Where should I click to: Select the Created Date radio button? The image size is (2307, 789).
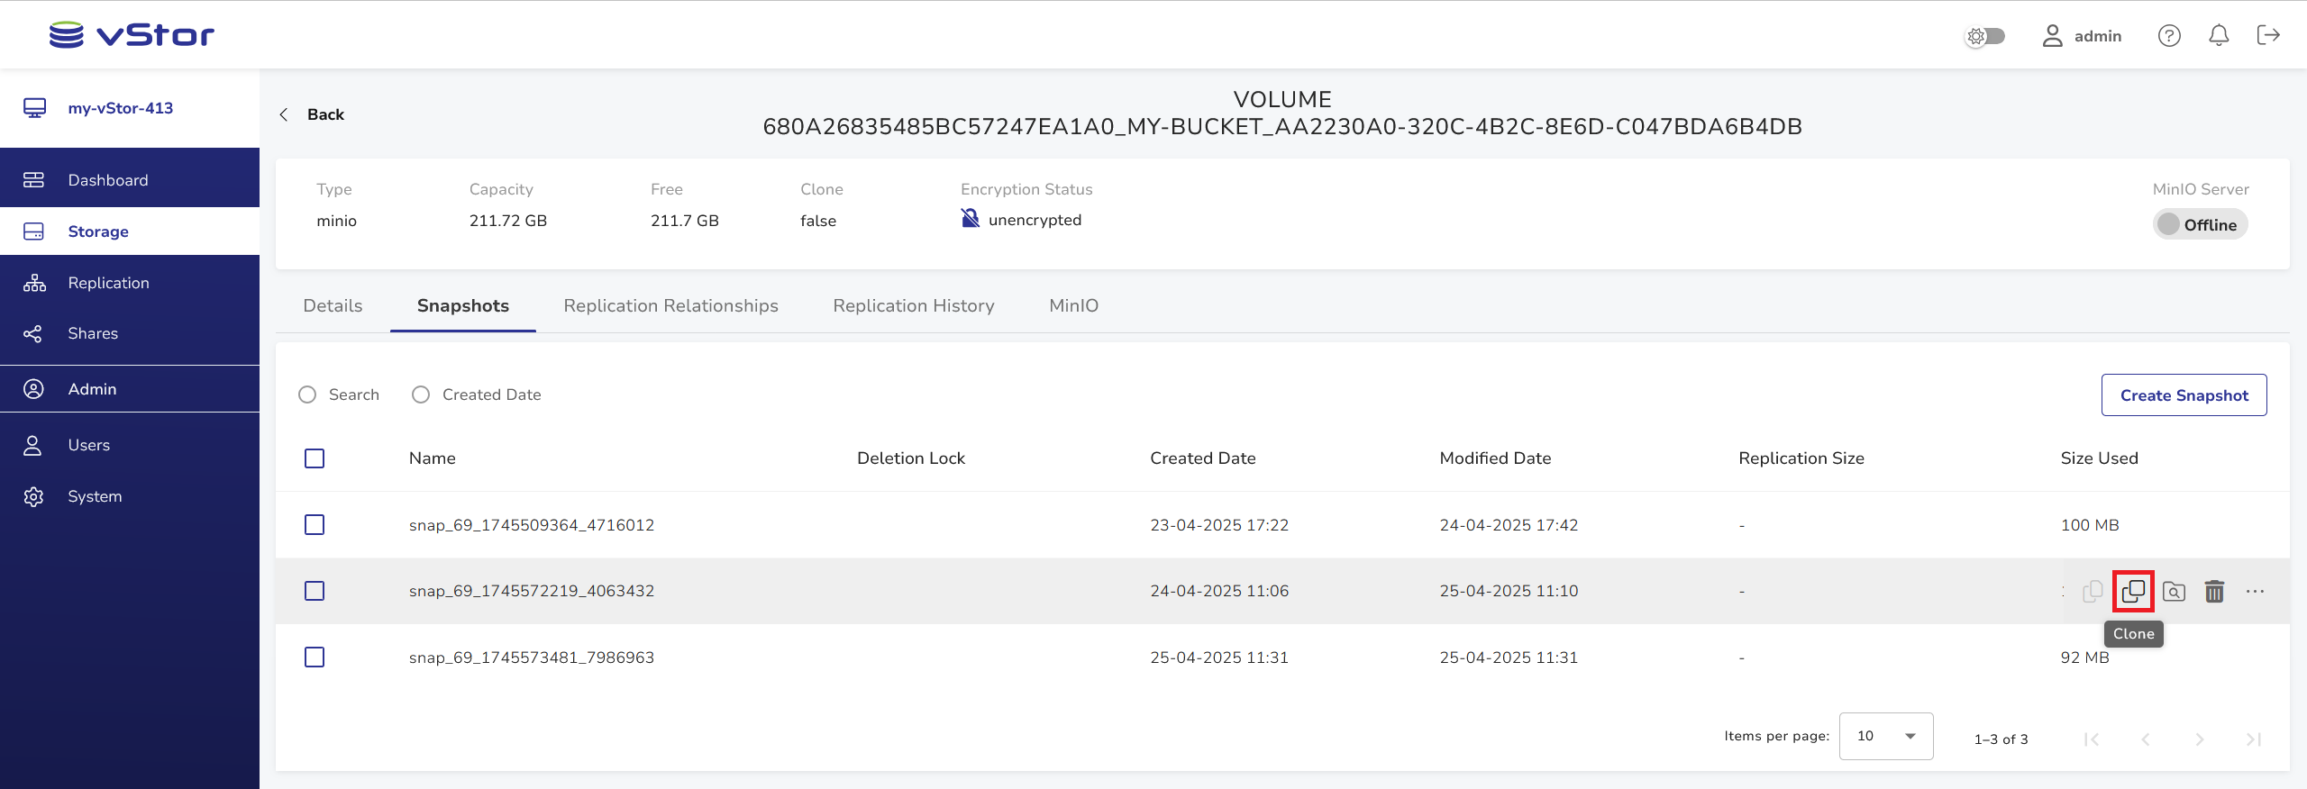pos(421,394)
